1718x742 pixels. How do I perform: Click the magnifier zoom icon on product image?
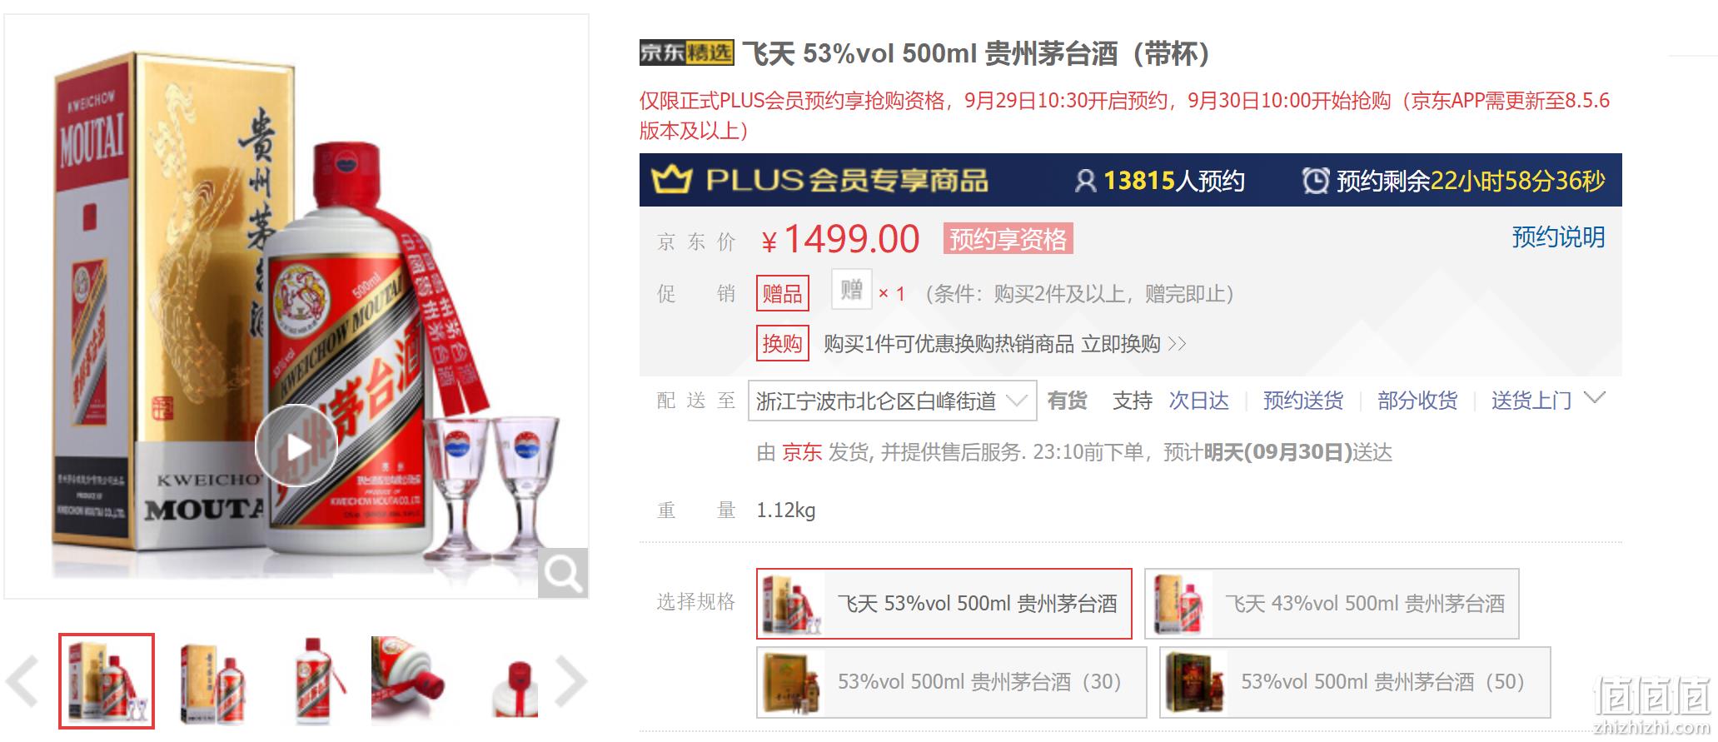(563, 573)
